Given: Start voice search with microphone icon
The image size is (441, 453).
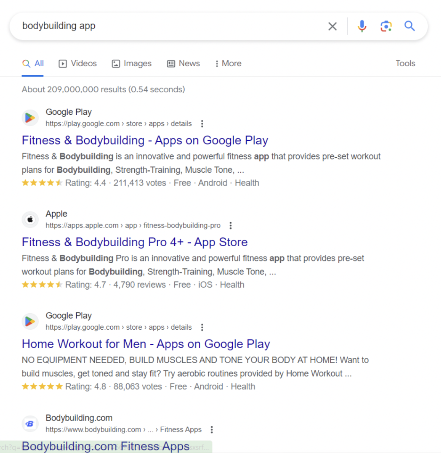Looking at the screenshot, I should [362, 27].
